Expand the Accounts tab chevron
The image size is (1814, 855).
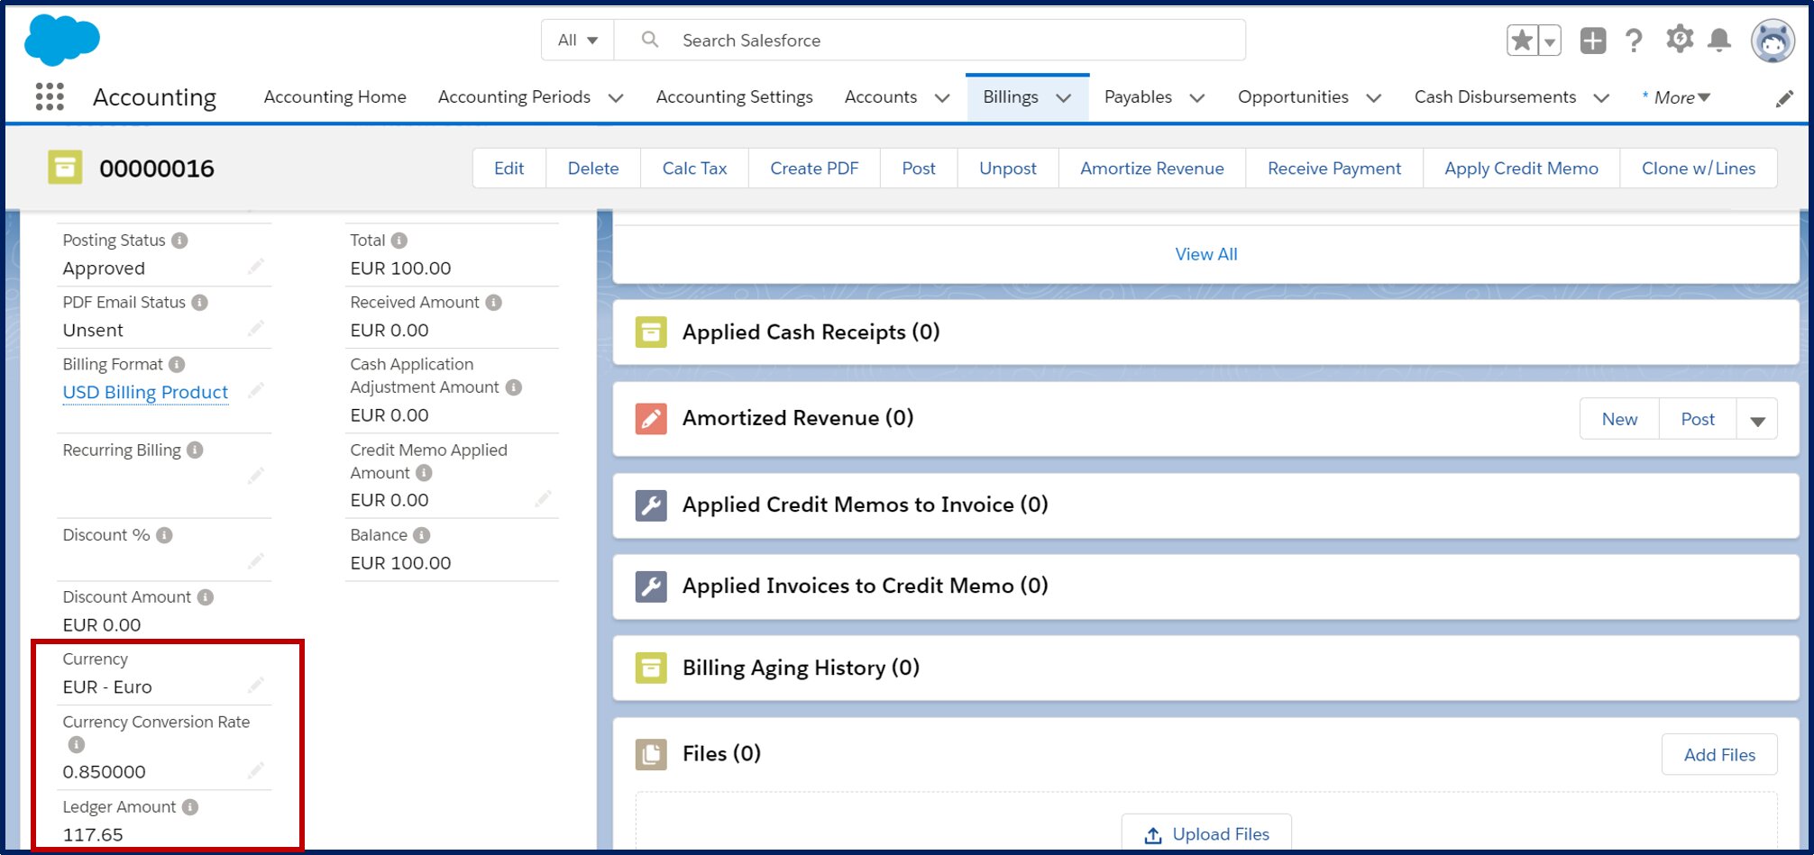click(x=942, y=98)
